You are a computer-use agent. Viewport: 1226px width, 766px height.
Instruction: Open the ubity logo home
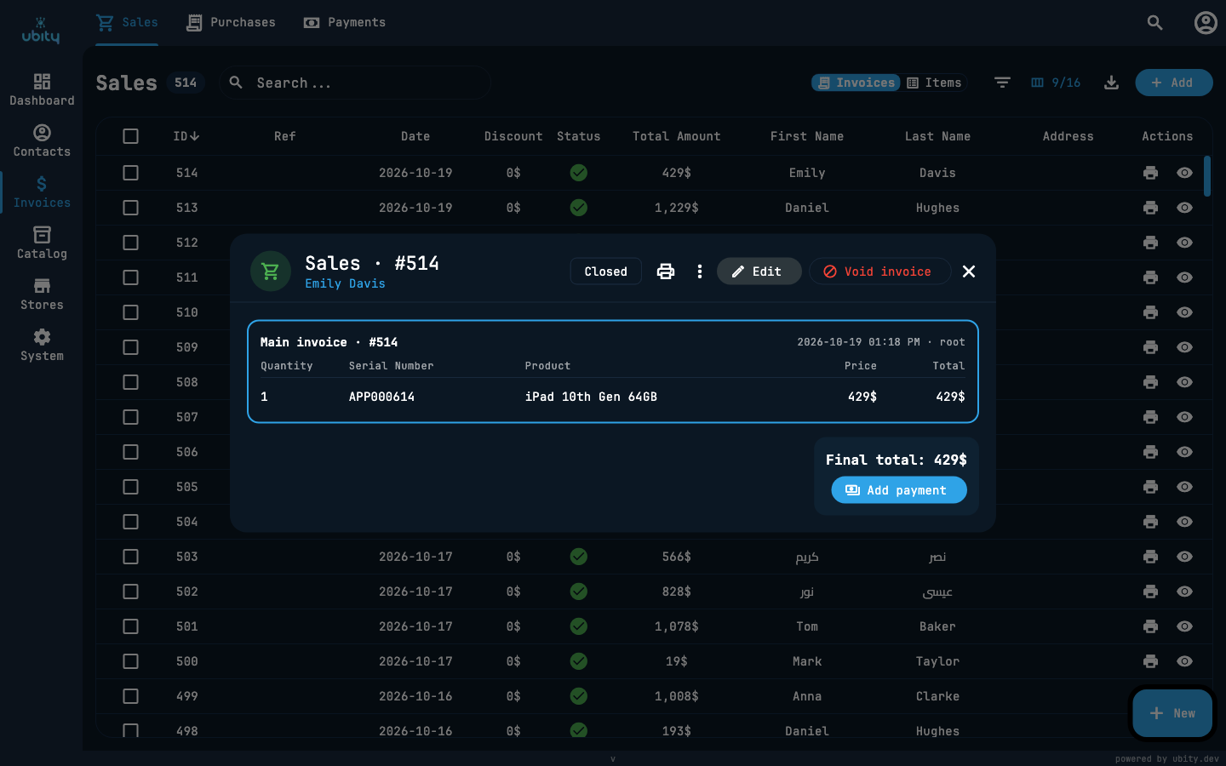41,31
